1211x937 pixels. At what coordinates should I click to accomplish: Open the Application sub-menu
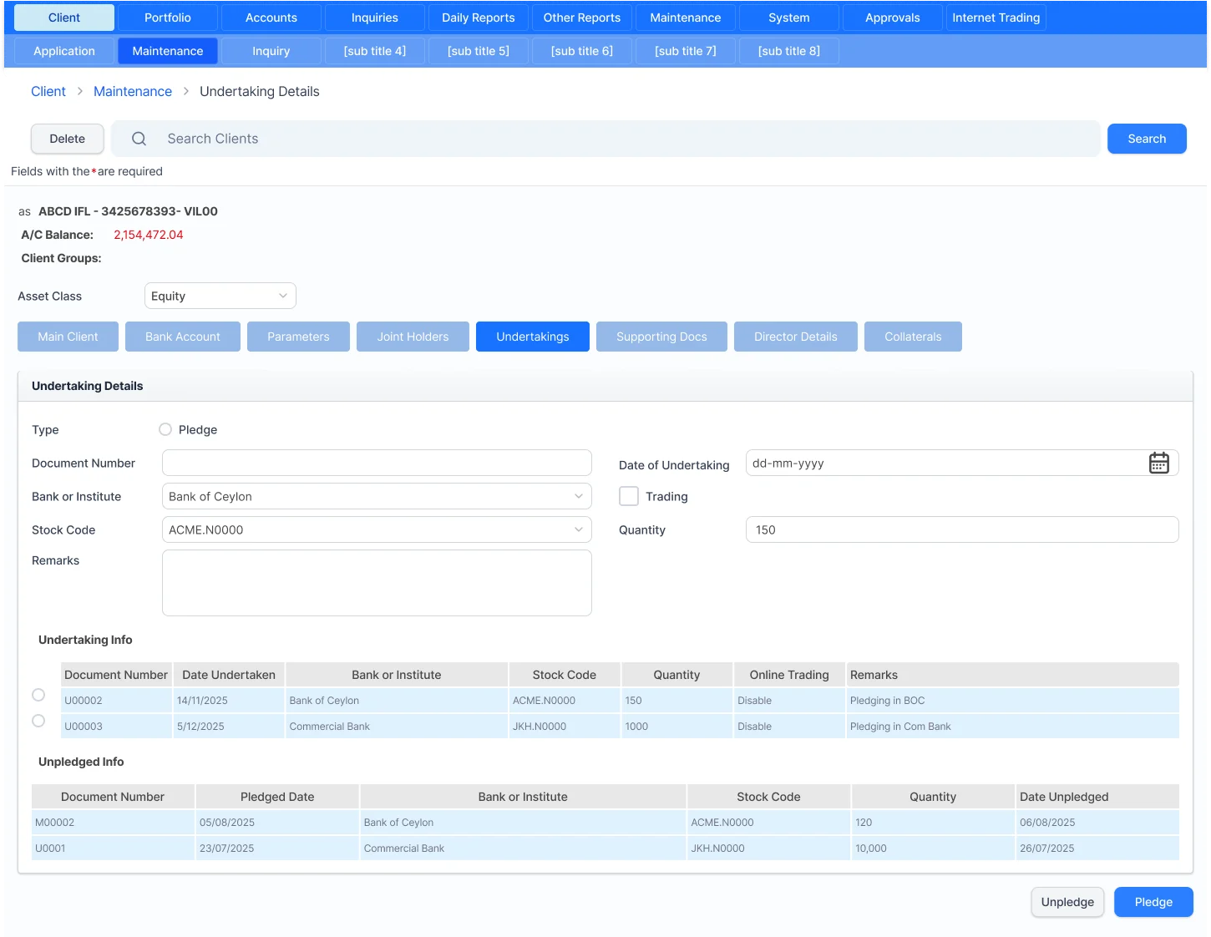(64, 51)
